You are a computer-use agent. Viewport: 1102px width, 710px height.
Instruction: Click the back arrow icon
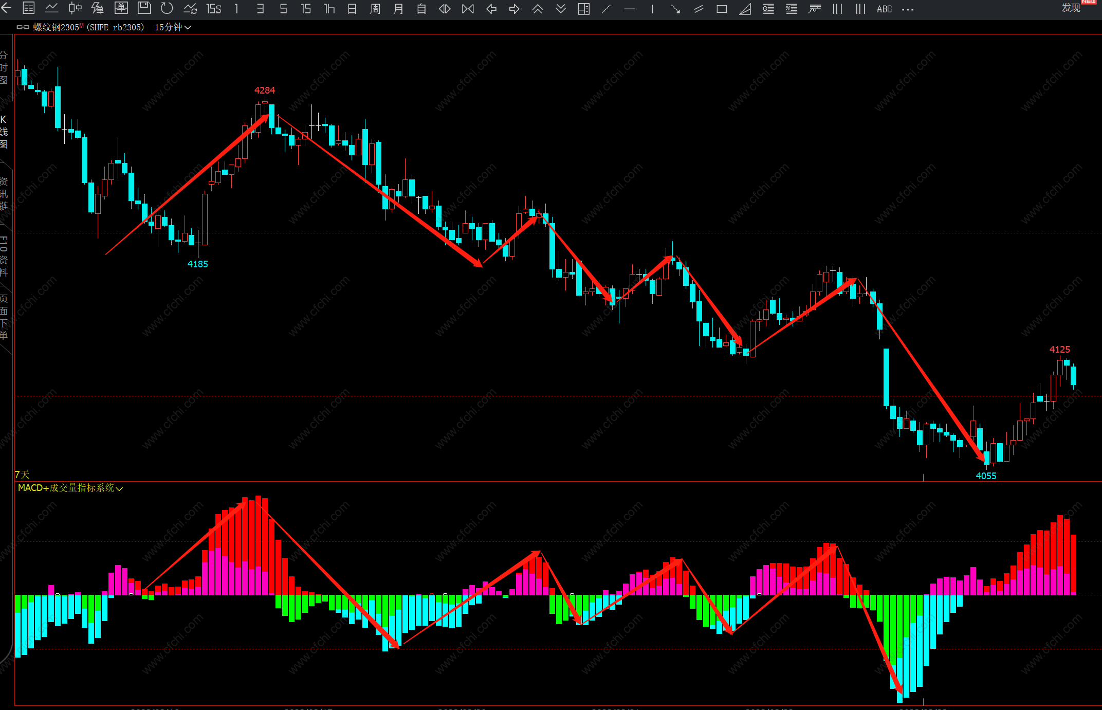pos(7,8)
